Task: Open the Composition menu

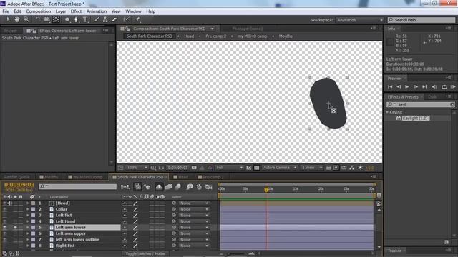Action: click(x=38, y=11)
